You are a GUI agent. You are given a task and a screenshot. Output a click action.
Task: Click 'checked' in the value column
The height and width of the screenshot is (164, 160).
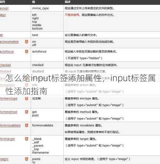click(x=38, y=65)
